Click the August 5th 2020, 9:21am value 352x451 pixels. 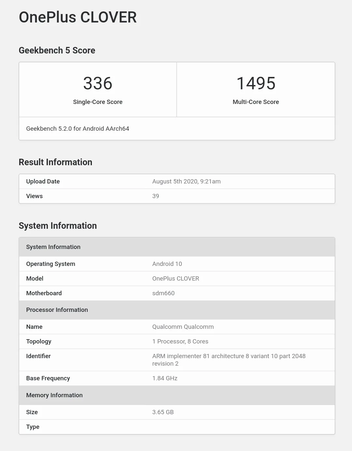tap(186, 182)
